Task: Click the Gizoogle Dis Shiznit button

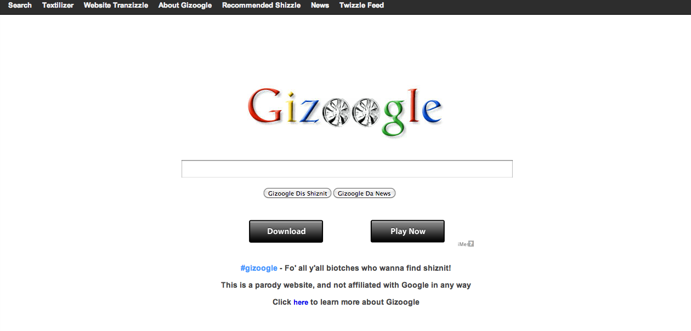Action: click(297, 193)
